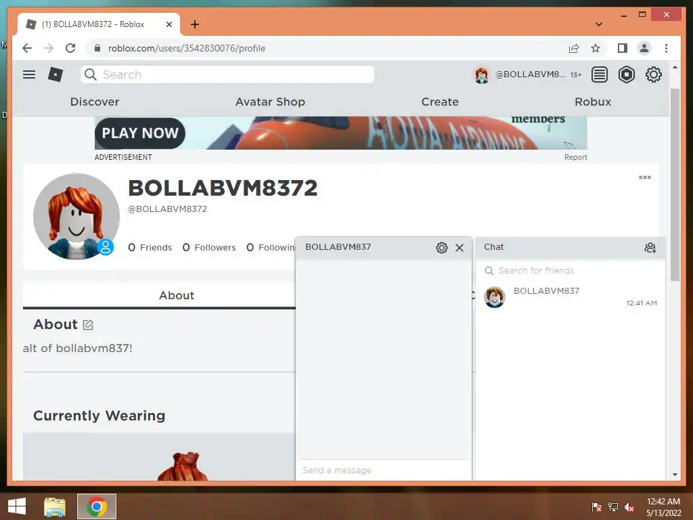This screenshot has height=520, width=693.
Task: Open the Robux menu item
Action: (x=593, y=102)
